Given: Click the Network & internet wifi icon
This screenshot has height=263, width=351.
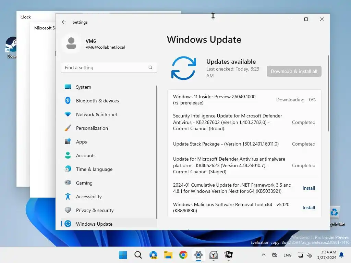Looking at the screenshot, I should (x=68, y=114).
